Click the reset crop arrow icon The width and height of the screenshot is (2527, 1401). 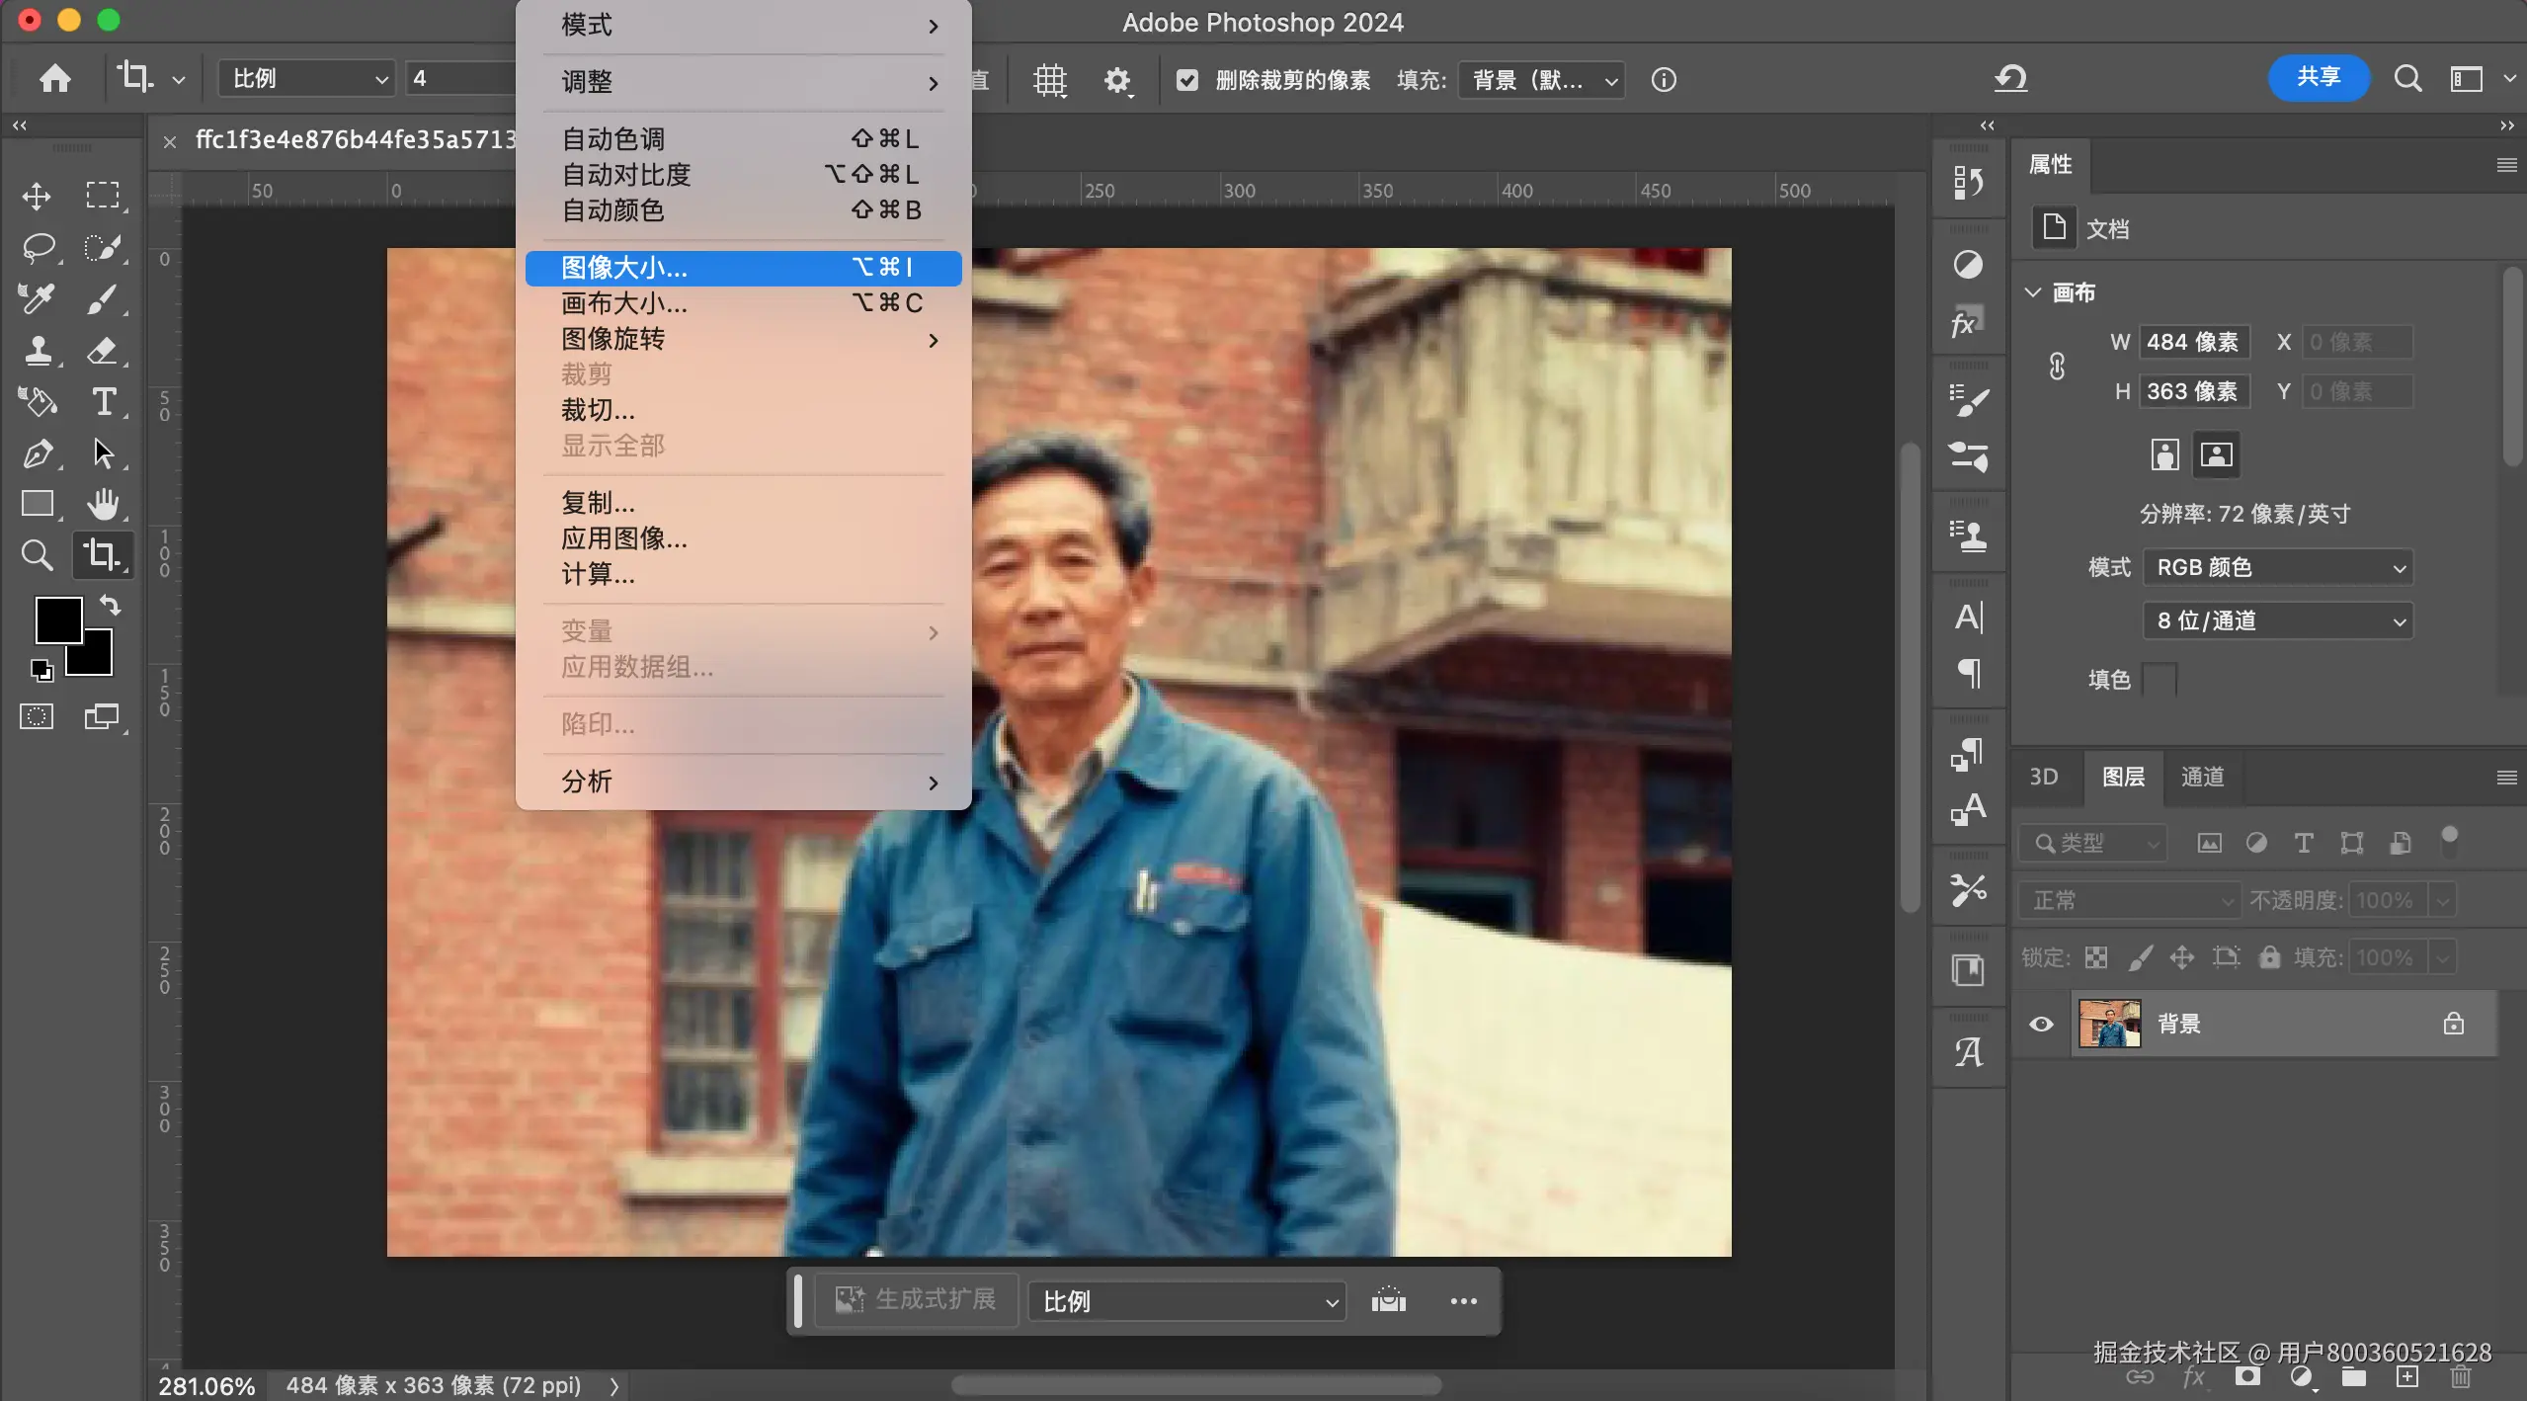[2010, 78]
